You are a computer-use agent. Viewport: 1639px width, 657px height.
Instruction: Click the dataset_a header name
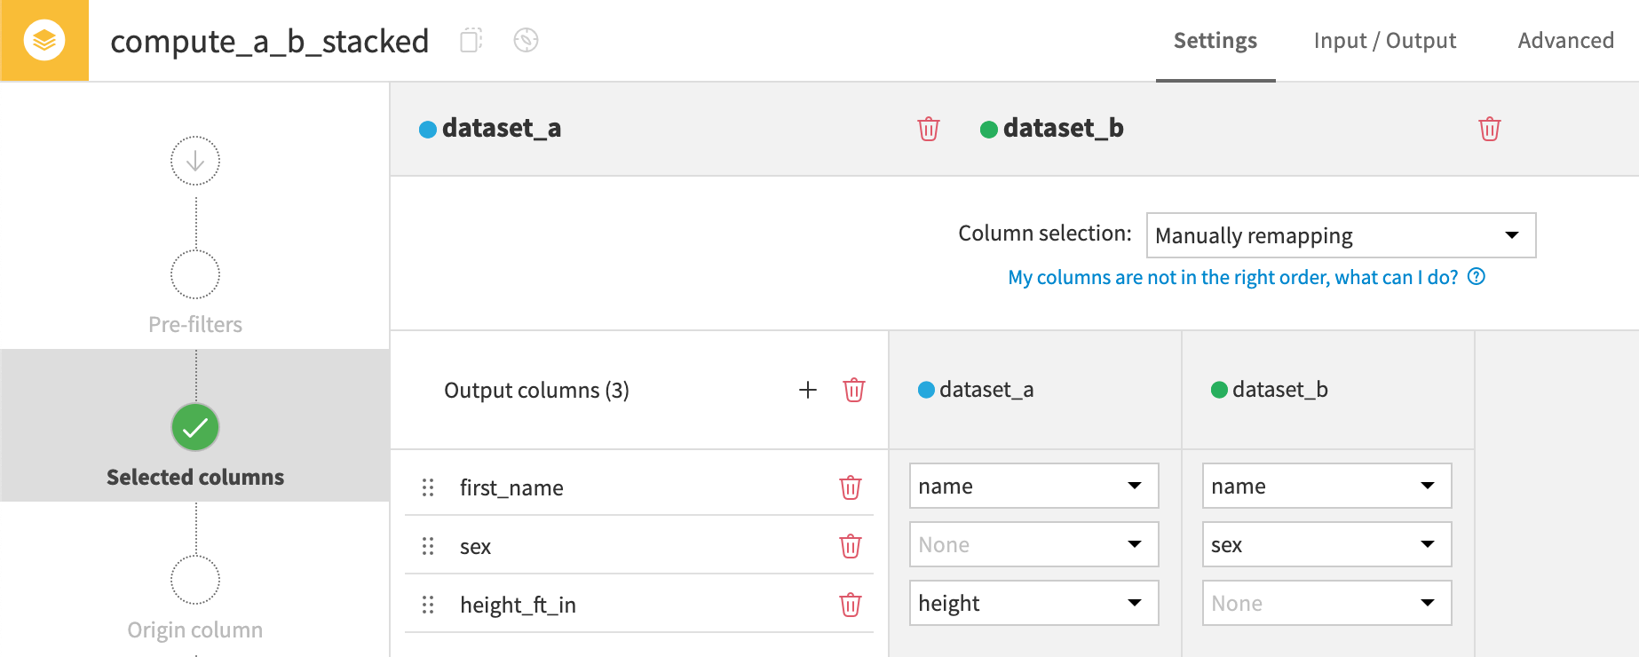click(x=502, y=128)
